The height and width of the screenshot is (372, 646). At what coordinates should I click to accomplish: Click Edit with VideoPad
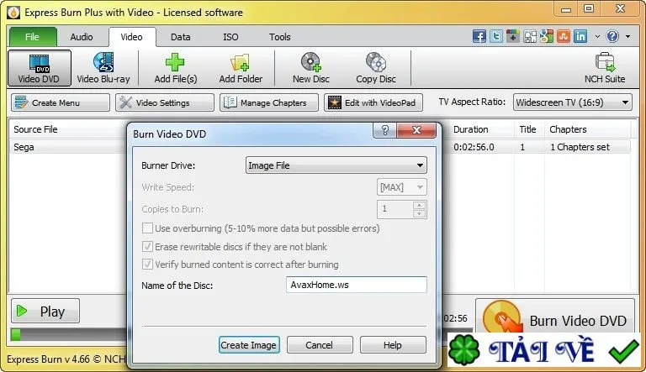coord(373,102)
